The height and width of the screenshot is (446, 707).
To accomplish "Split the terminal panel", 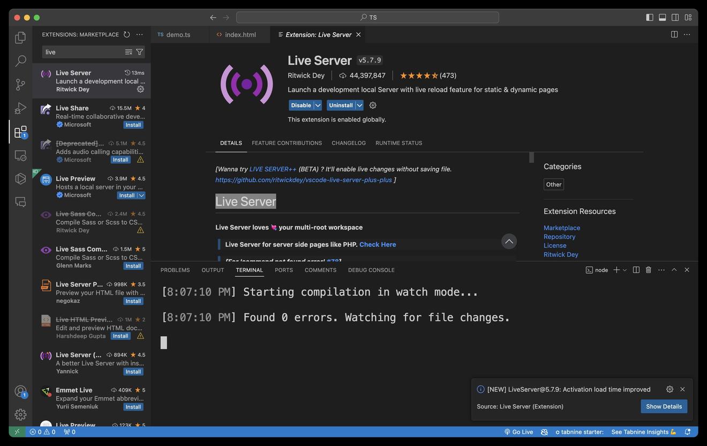I will [636, 270].
